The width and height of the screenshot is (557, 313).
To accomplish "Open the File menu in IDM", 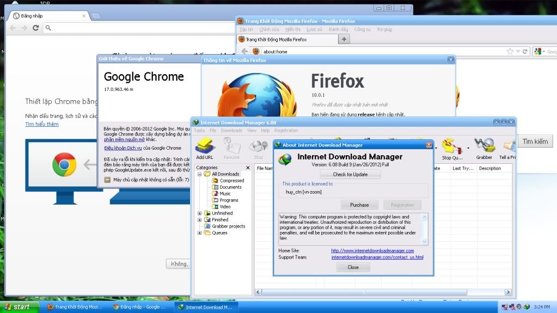I will coord(213,131).
